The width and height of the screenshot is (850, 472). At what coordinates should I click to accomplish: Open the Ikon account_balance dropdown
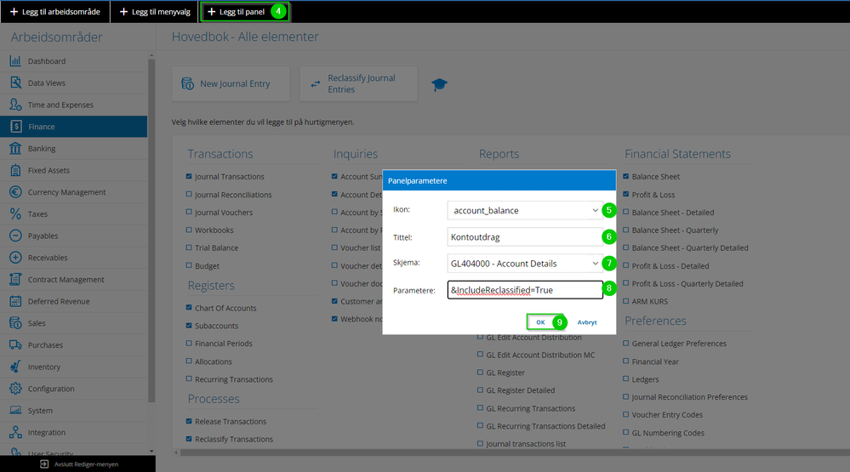(x=525, y=210)
